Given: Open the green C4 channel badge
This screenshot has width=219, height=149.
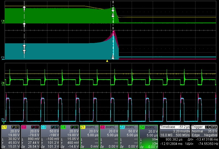Looking at the screenshot, I should 63,127.
